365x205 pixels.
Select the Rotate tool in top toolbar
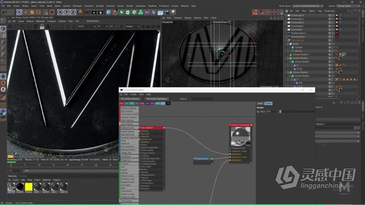pos(39,12)
